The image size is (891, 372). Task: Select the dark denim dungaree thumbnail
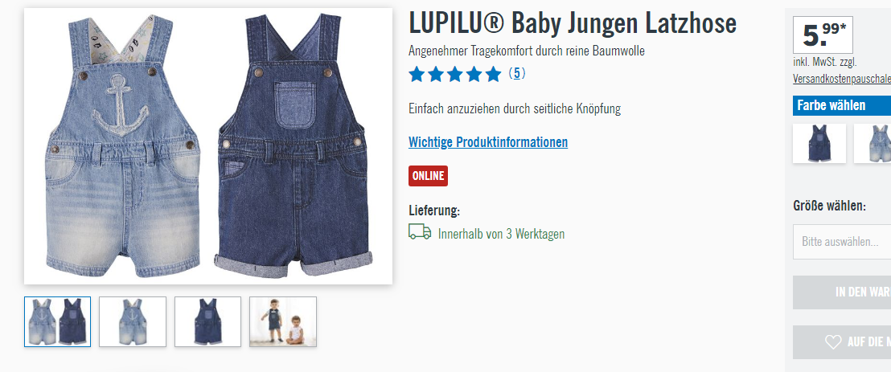(207, 321)
